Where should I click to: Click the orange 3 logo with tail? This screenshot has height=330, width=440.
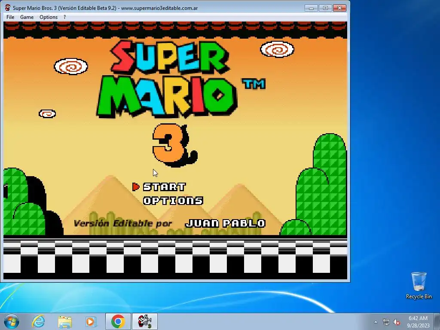click(174, 145)
